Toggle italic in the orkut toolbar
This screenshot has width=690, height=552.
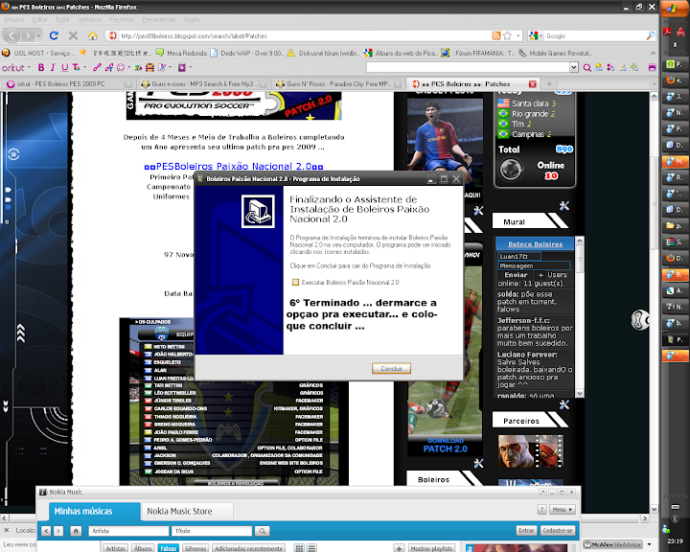pyautogui.click(x=53, y=67)
